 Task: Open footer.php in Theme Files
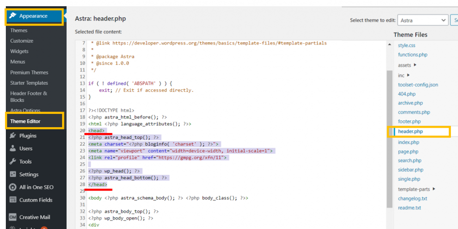click(409, 121)
